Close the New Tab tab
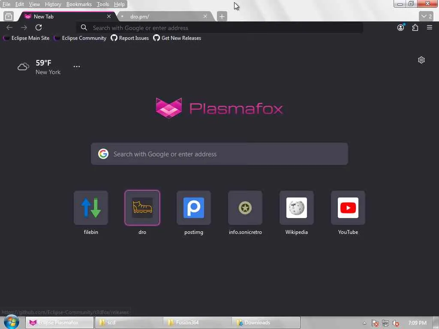439x329 pixels. (109, 17)
